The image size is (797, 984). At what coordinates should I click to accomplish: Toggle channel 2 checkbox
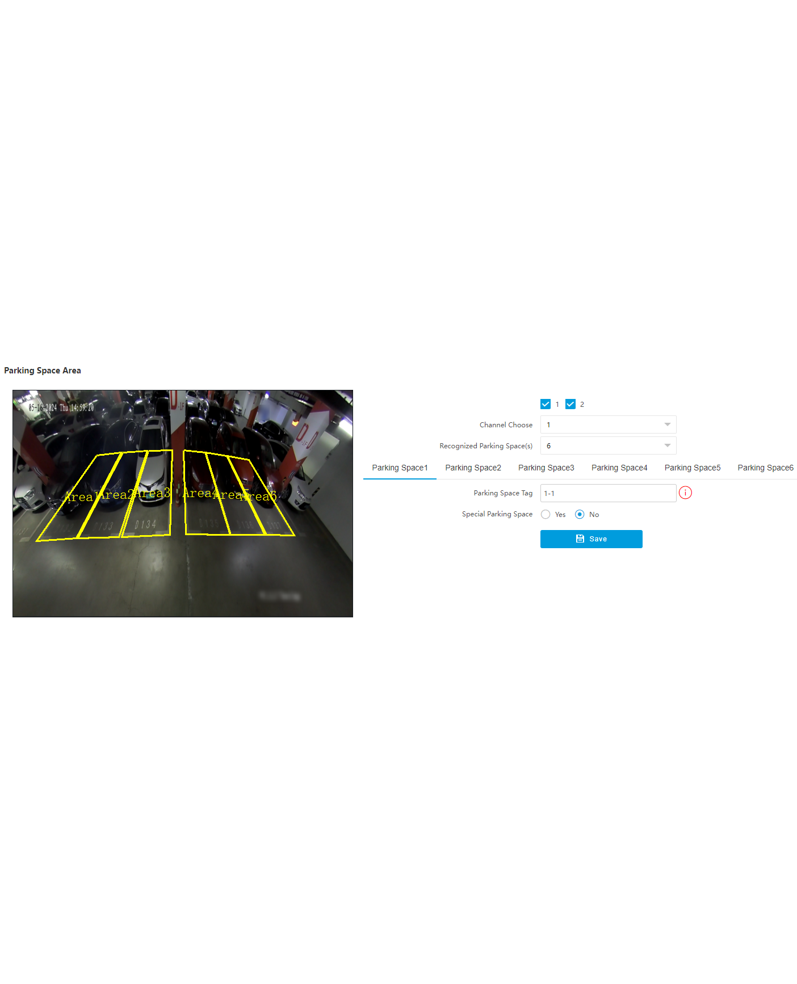coord(571,404)
